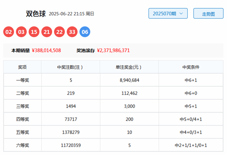Click the condition 中5+0/4+1
Image resolution: width=227 pixels, height=155 pixels.
coord(191,119)
